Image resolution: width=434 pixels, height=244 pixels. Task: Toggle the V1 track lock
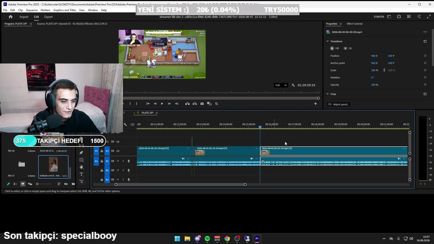[x=102, y=151]
